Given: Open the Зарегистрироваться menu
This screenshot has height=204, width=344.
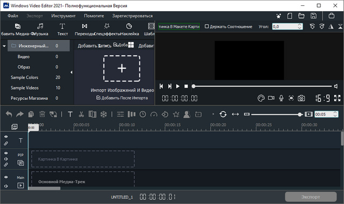Looking at the screenshot, I should click(133, 16).
